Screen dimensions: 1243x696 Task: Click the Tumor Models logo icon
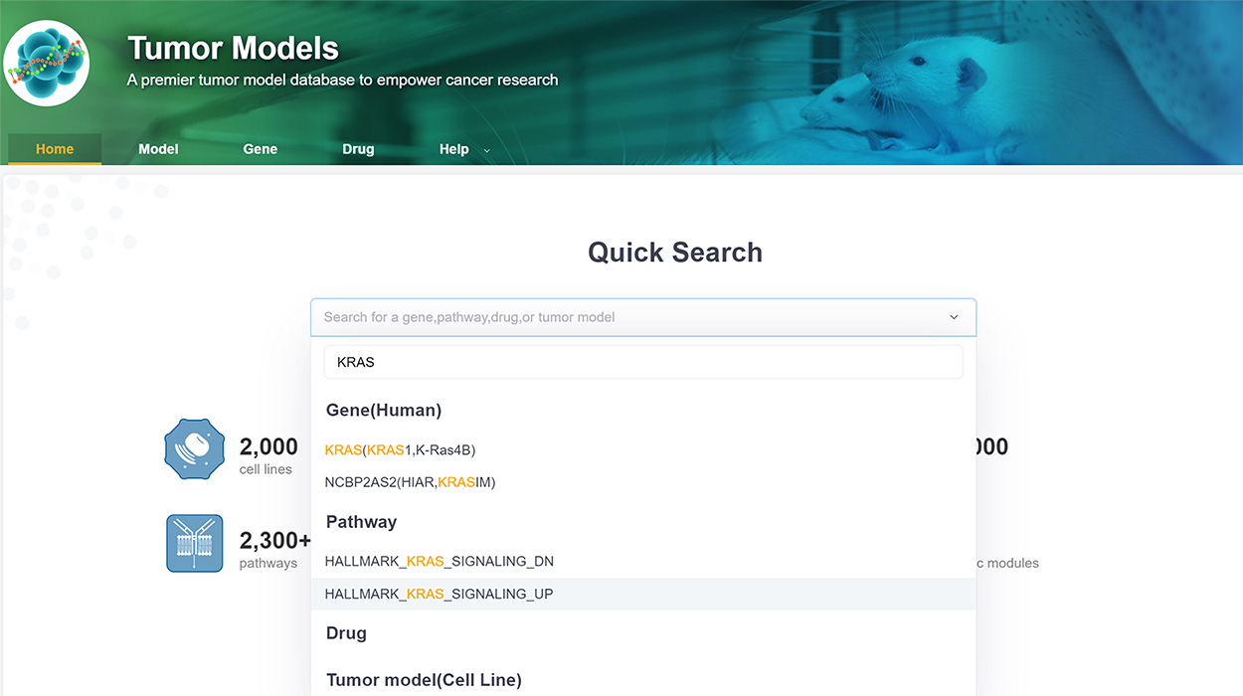[x=46, y=63]
